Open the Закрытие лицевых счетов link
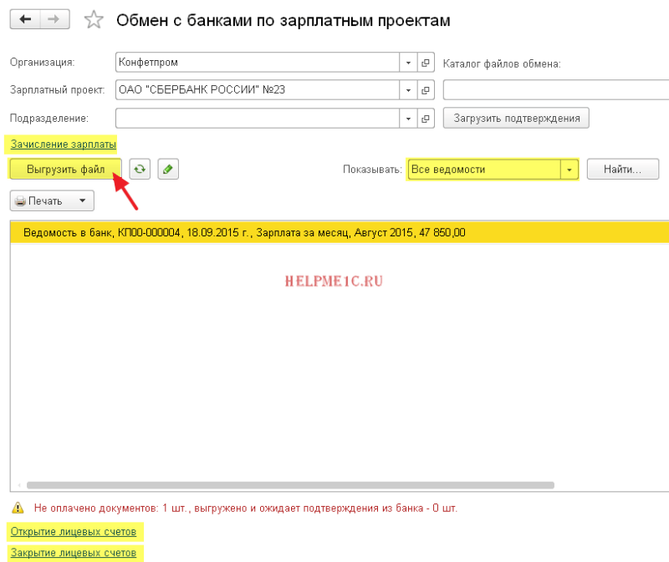 74,553
